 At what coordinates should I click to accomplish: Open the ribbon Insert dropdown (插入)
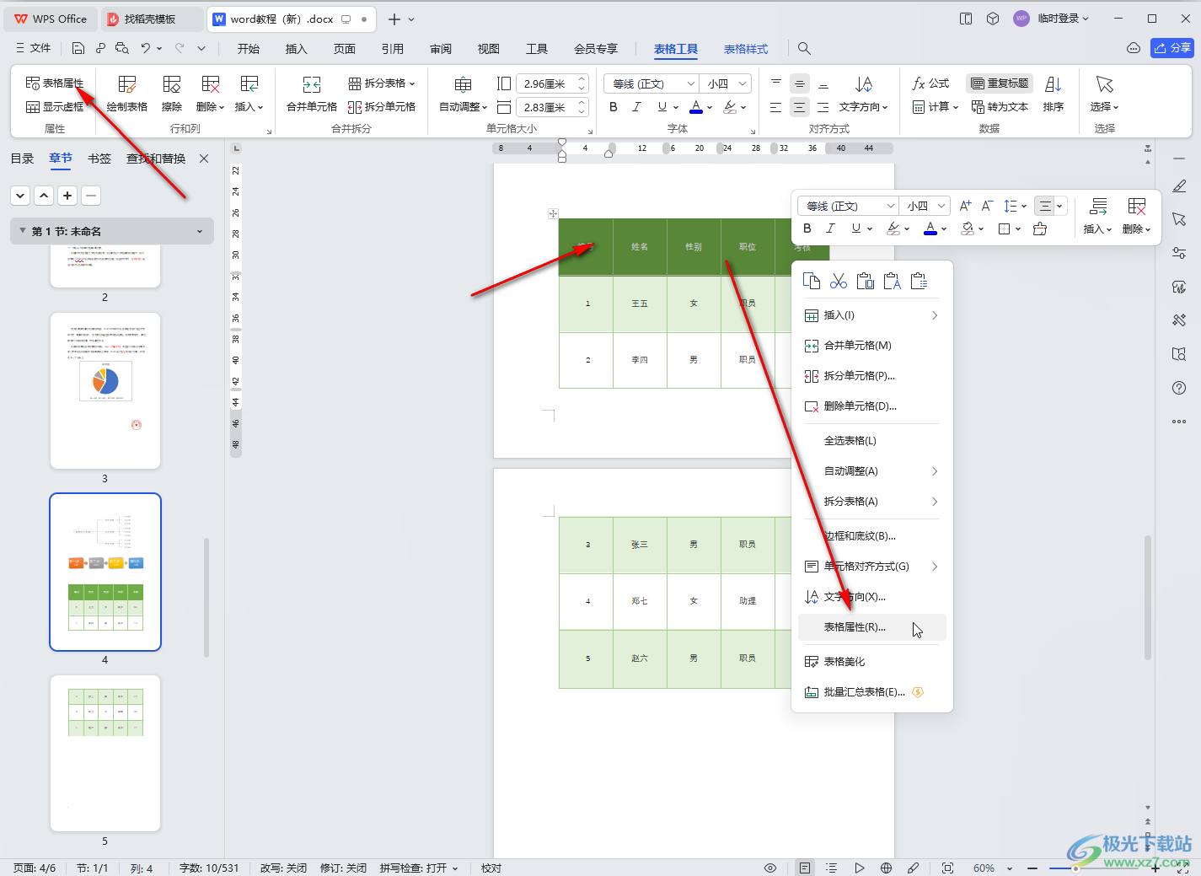click(x=249, y=94)
